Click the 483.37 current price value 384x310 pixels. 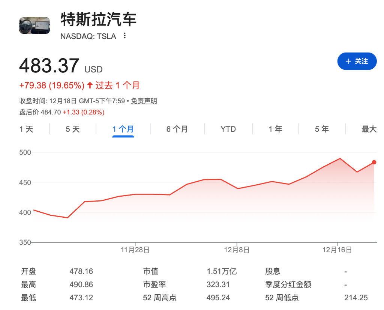(49, 66)
